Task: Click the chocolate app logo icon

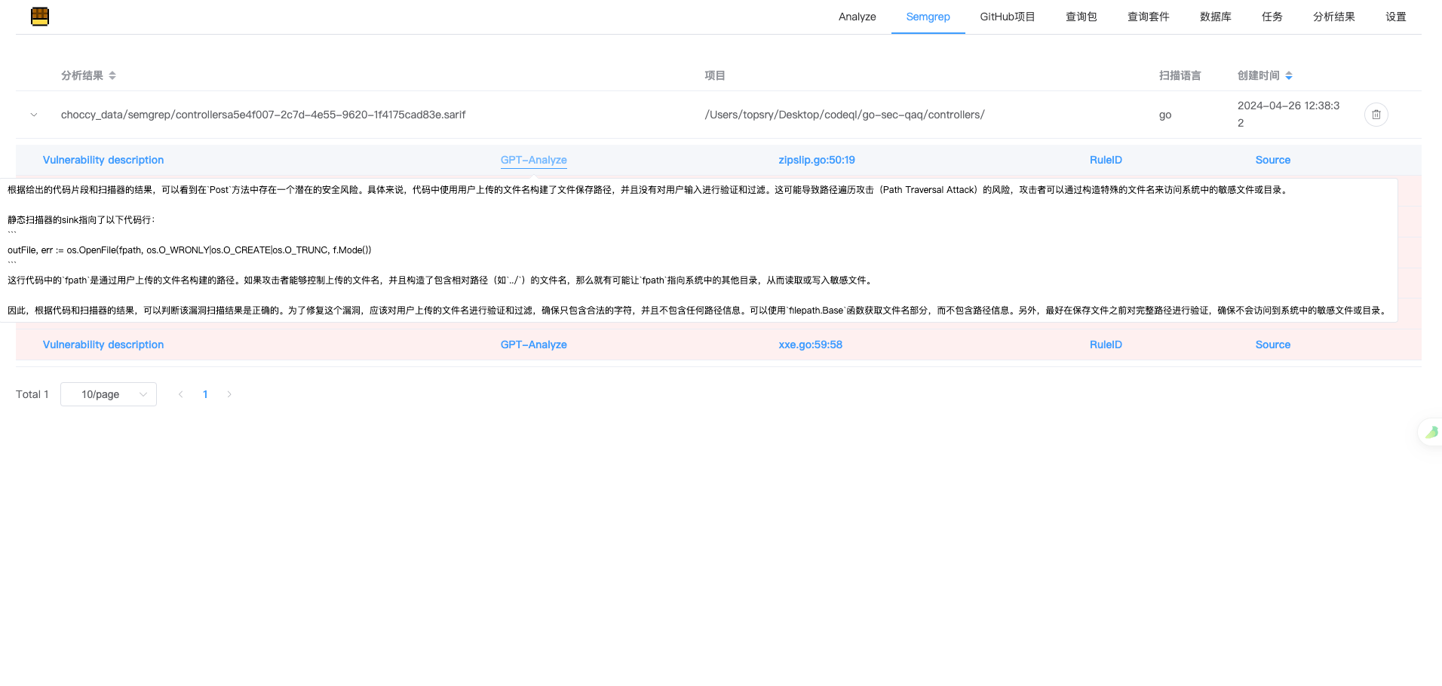Action: click(x=40, y=17)
